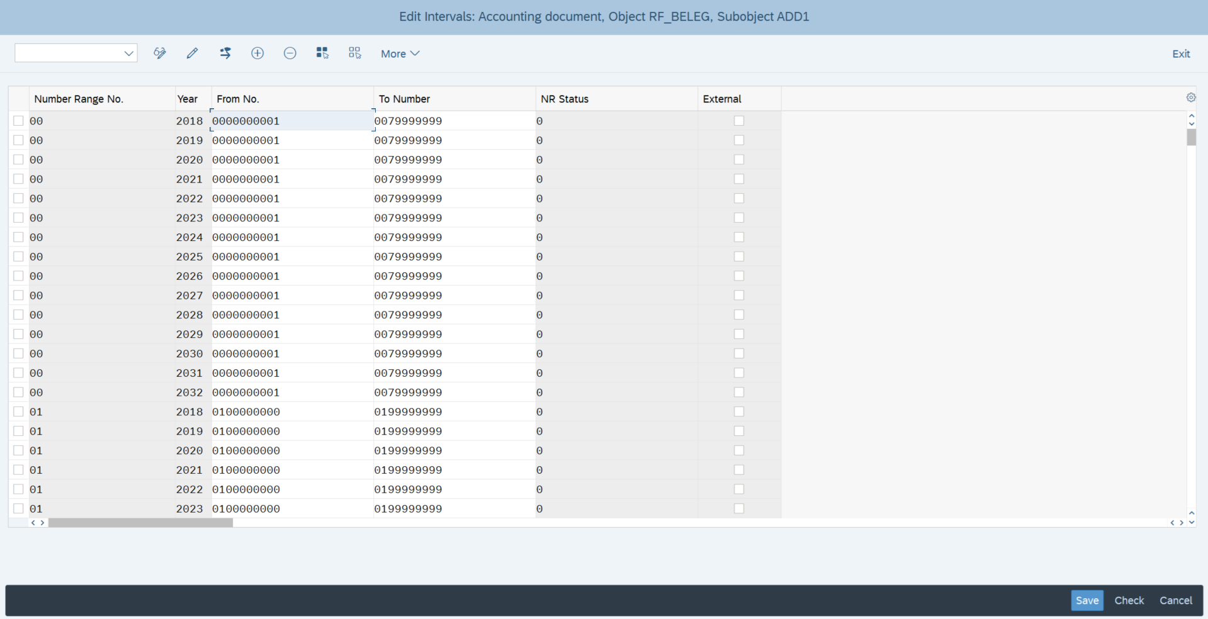Click To Number field for 00 year 2018

click(x=454, y=121)
